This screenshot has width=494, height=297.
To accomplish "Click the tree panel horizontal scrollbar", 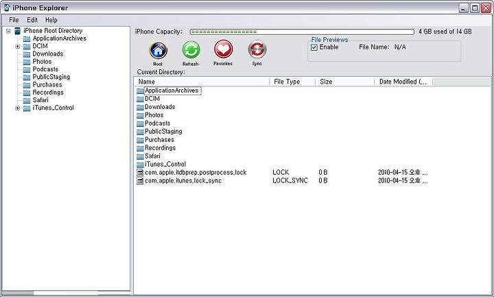I will point(66,293).
